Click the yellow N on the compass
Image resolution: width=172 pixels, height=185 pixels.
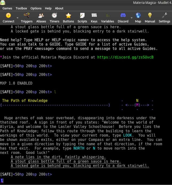coord(137,101)
